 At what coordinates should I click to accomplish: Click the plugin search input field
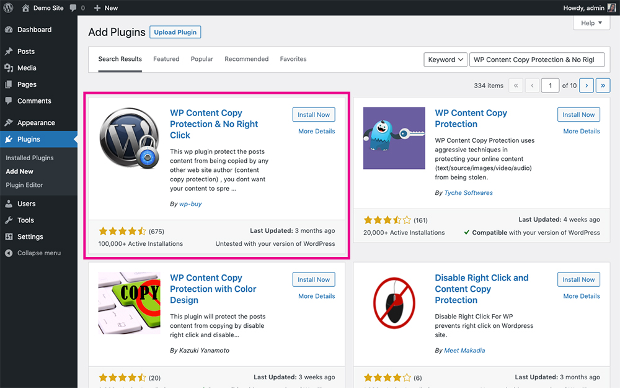537,60
